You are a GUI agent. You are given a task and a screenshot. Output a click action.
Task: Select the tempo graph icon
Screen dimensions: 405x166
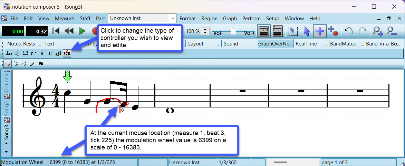9,53
